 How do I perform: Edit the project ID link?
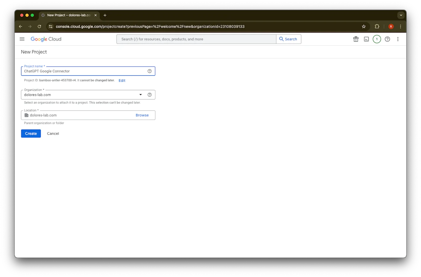coord(122,80)
